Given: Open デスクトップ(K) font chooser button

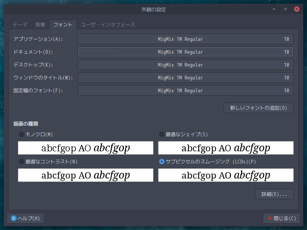Looking at the screenshot, I should pyautogui.click(x=186, y=65).
